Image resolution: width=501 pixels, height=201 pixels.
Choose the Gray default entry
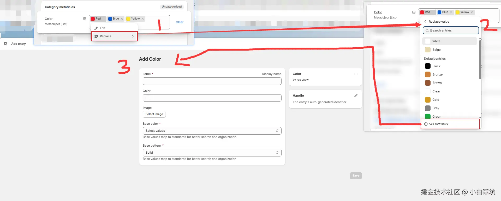pos(450,108)
